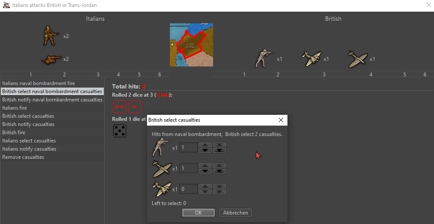
Task: Set infantry casualties to minimum
Action: [x=220, y=150]
